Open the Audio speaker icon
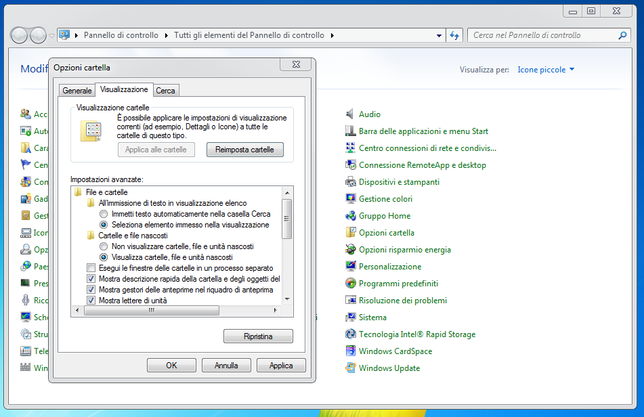The height and width of the screenshot is (417, 644). (x=350, y=114)
